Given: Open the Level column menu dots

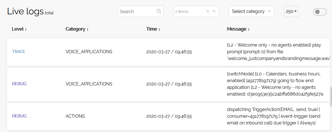Looking at the screenshot, I should click(26, 30).
